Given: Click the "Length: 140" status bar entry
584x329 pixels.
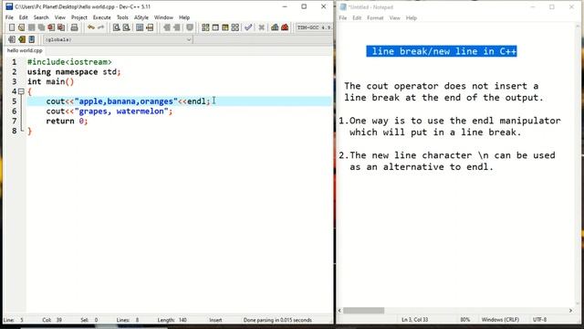Looking at the screenshot, I should click(x=172, y=320).
